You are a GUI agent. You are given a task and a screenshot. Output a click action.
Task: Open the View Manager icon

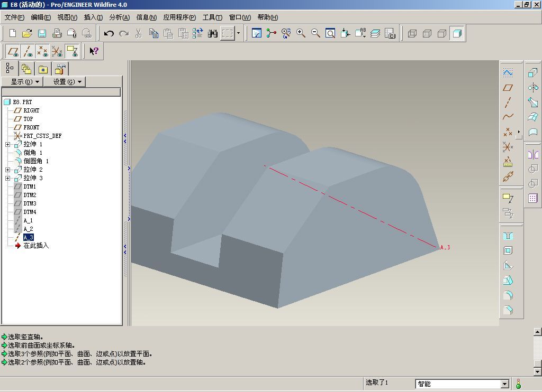click(x=390, y=33)
